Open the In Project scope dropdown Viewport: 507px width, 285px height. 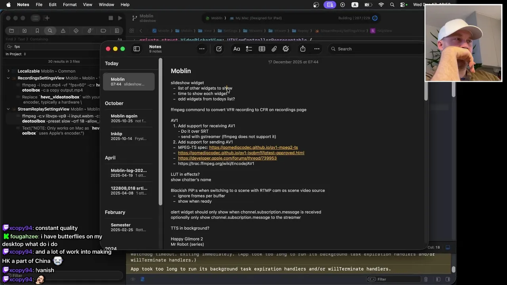click(16, 54)
